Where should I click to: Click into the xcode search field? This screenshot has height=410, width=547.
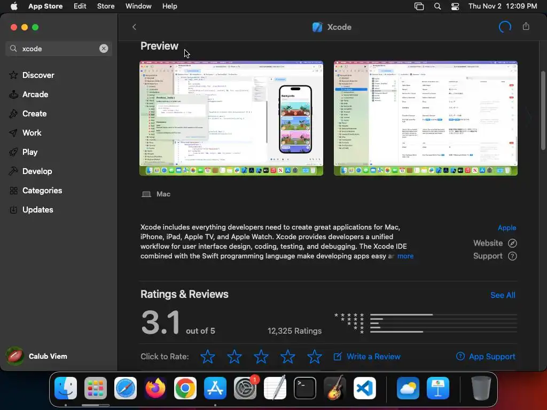coord(59,49)
